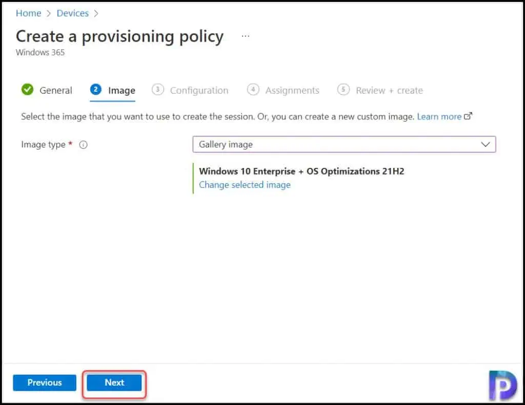Click the external link icon after Learn more
The width and height of the screenshot is (525, 405).
point(468,116)
